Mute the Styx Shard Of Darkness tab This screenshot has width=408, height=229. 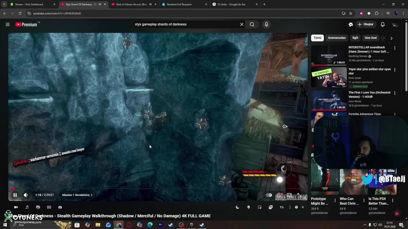tap(100, 4)
